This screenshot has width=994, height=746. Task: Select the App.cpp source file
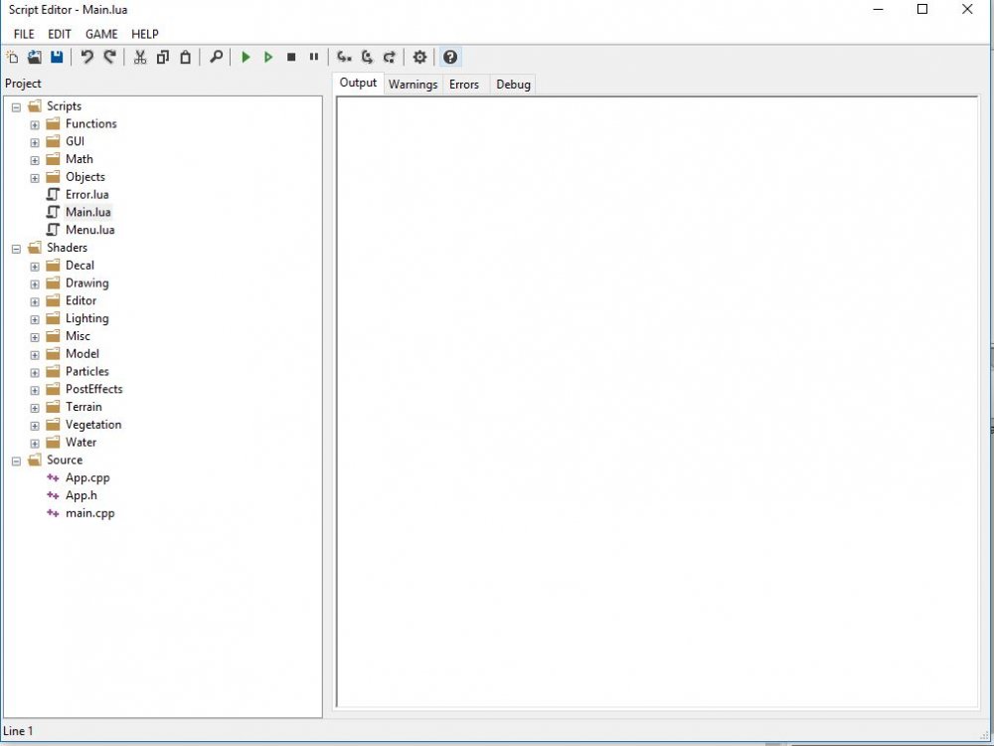click(x=87, y=477)
